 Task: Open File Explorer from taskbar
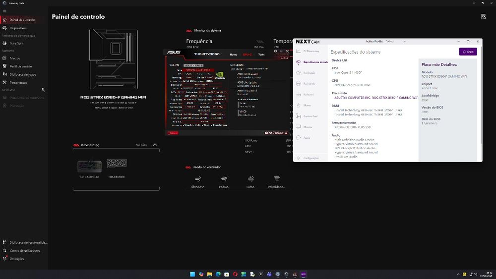tap(209, 274)
